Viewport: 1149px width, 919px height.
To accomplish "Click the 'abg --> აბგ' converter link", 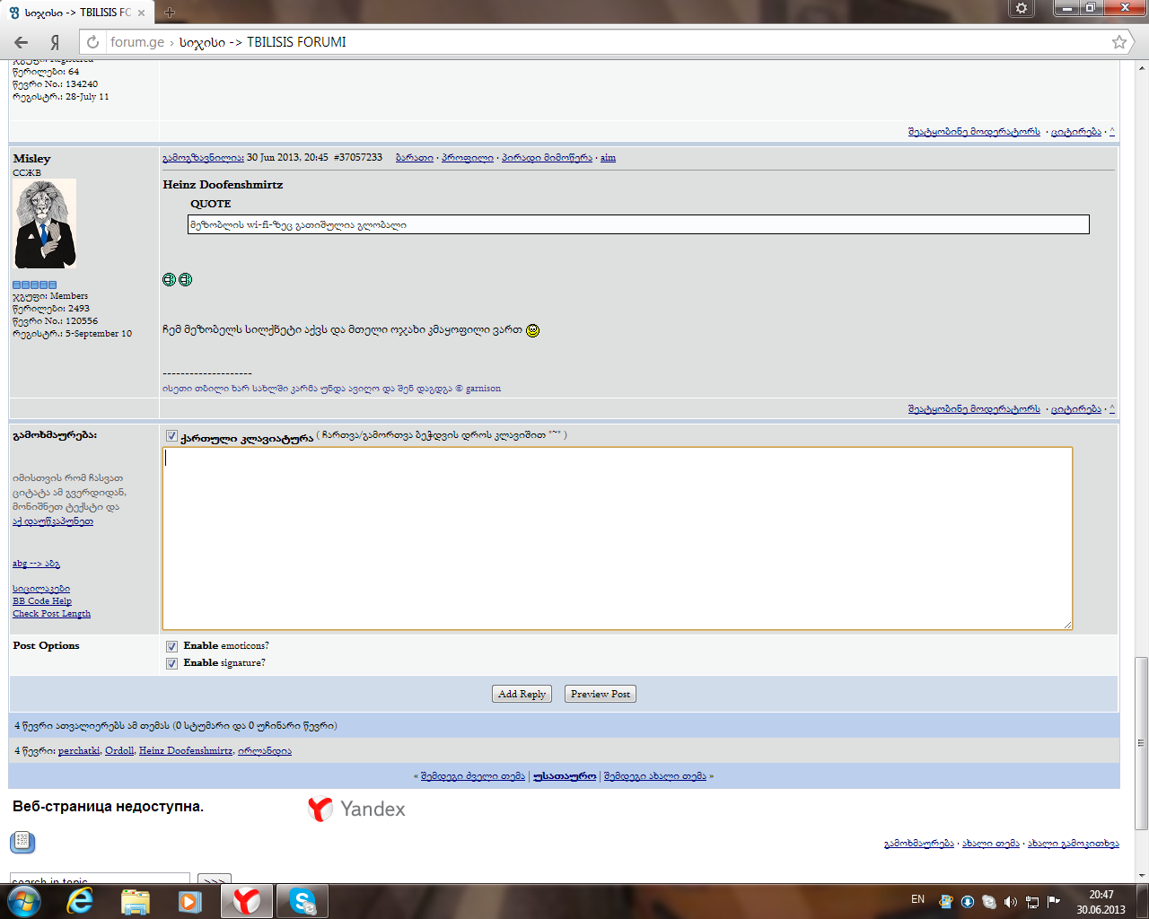I will pos(36,564).
